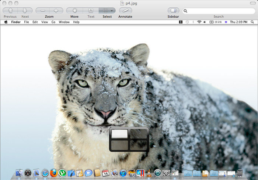Open the Wi-Fi status menu
The image size is (258, 180).
(199, 22)
